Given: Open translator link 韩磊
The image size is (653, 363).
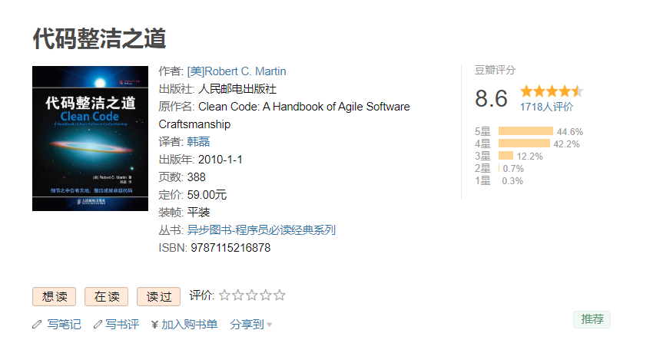Looking at the screenshot, I should pyautogui.click(x=198, y=142).
